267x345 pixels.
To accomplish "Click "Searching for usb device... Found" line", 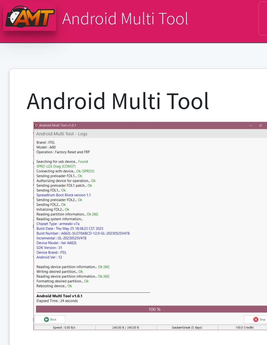I will [62, 162].
